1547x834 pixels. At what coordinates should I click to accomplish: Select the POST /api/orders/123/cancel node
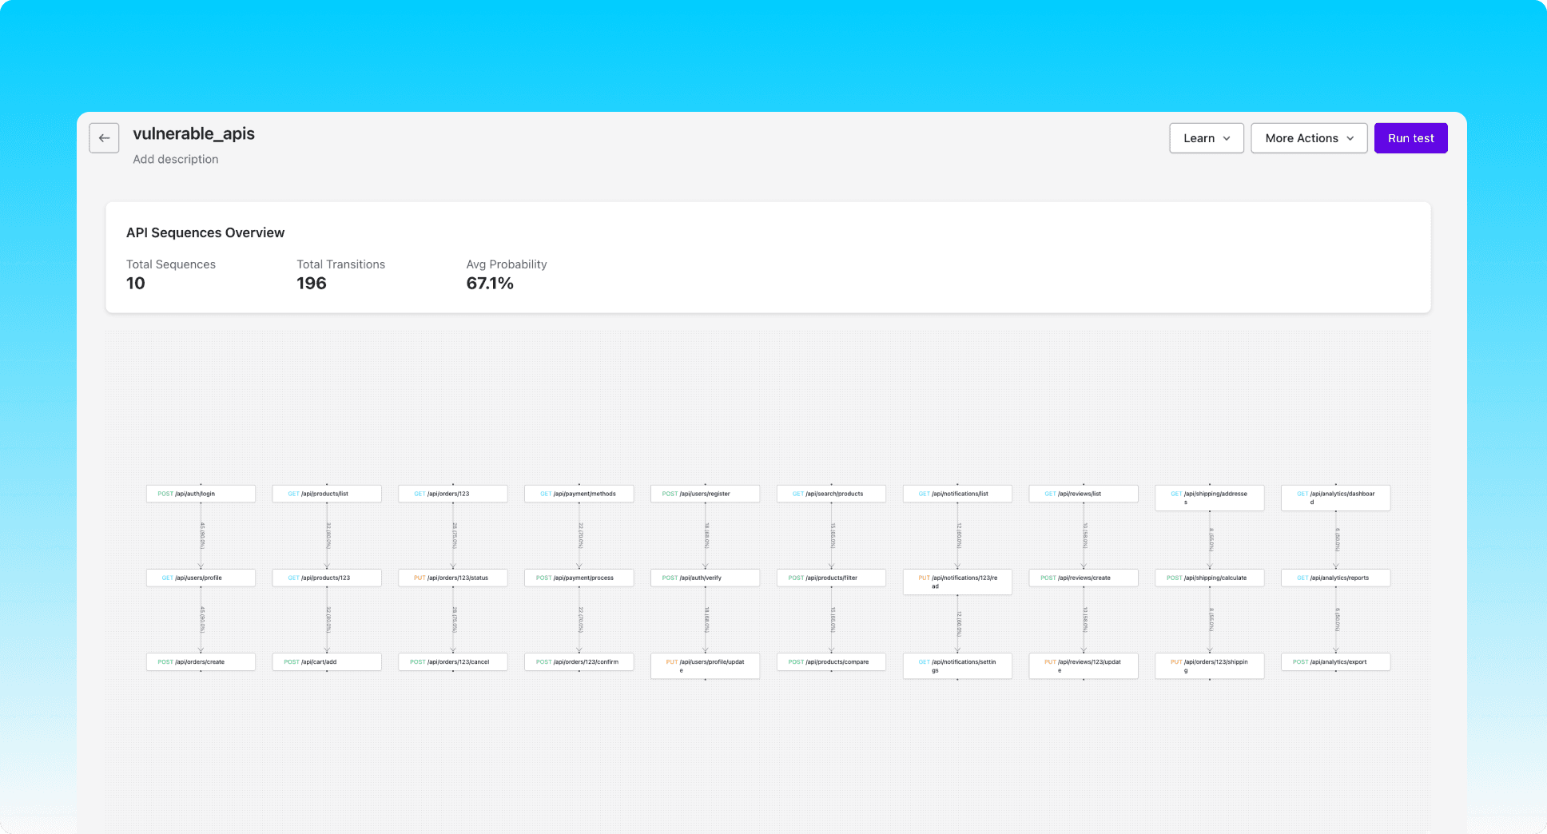(x=453, y=661)
